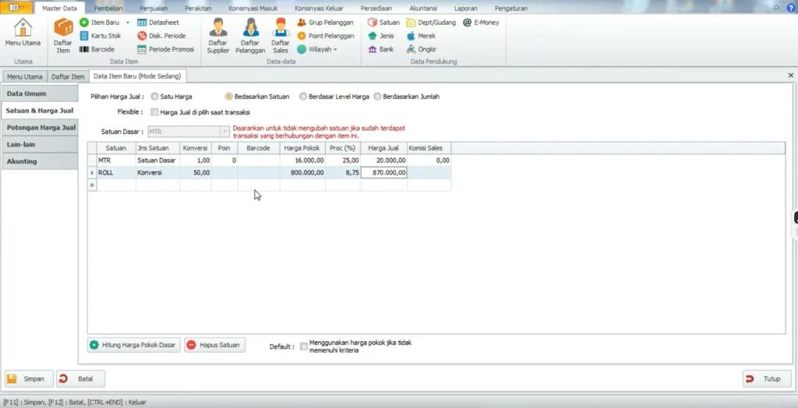Click Tutup button

pos(767,379)
